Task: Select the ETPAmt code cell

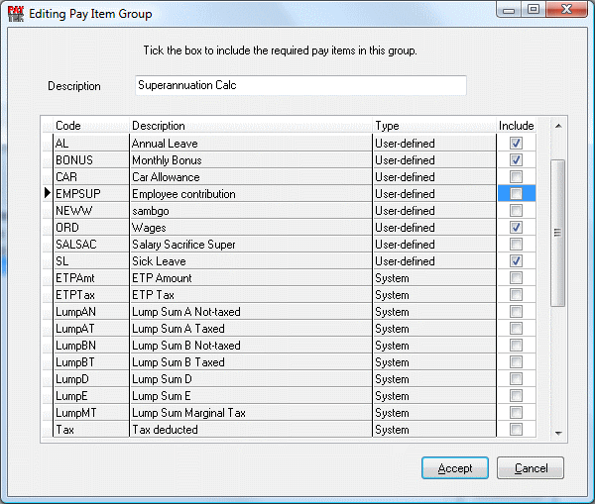Action: coord(91,278)
